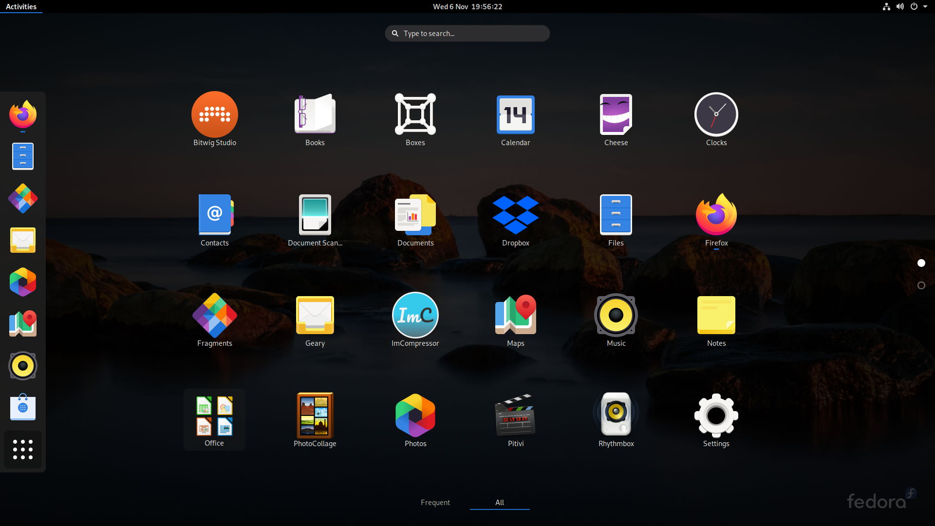Image resolution: width=935 pixels, height=526 pixels.
Task: Switch to the Frequent tab
Action: coord(435,503)
